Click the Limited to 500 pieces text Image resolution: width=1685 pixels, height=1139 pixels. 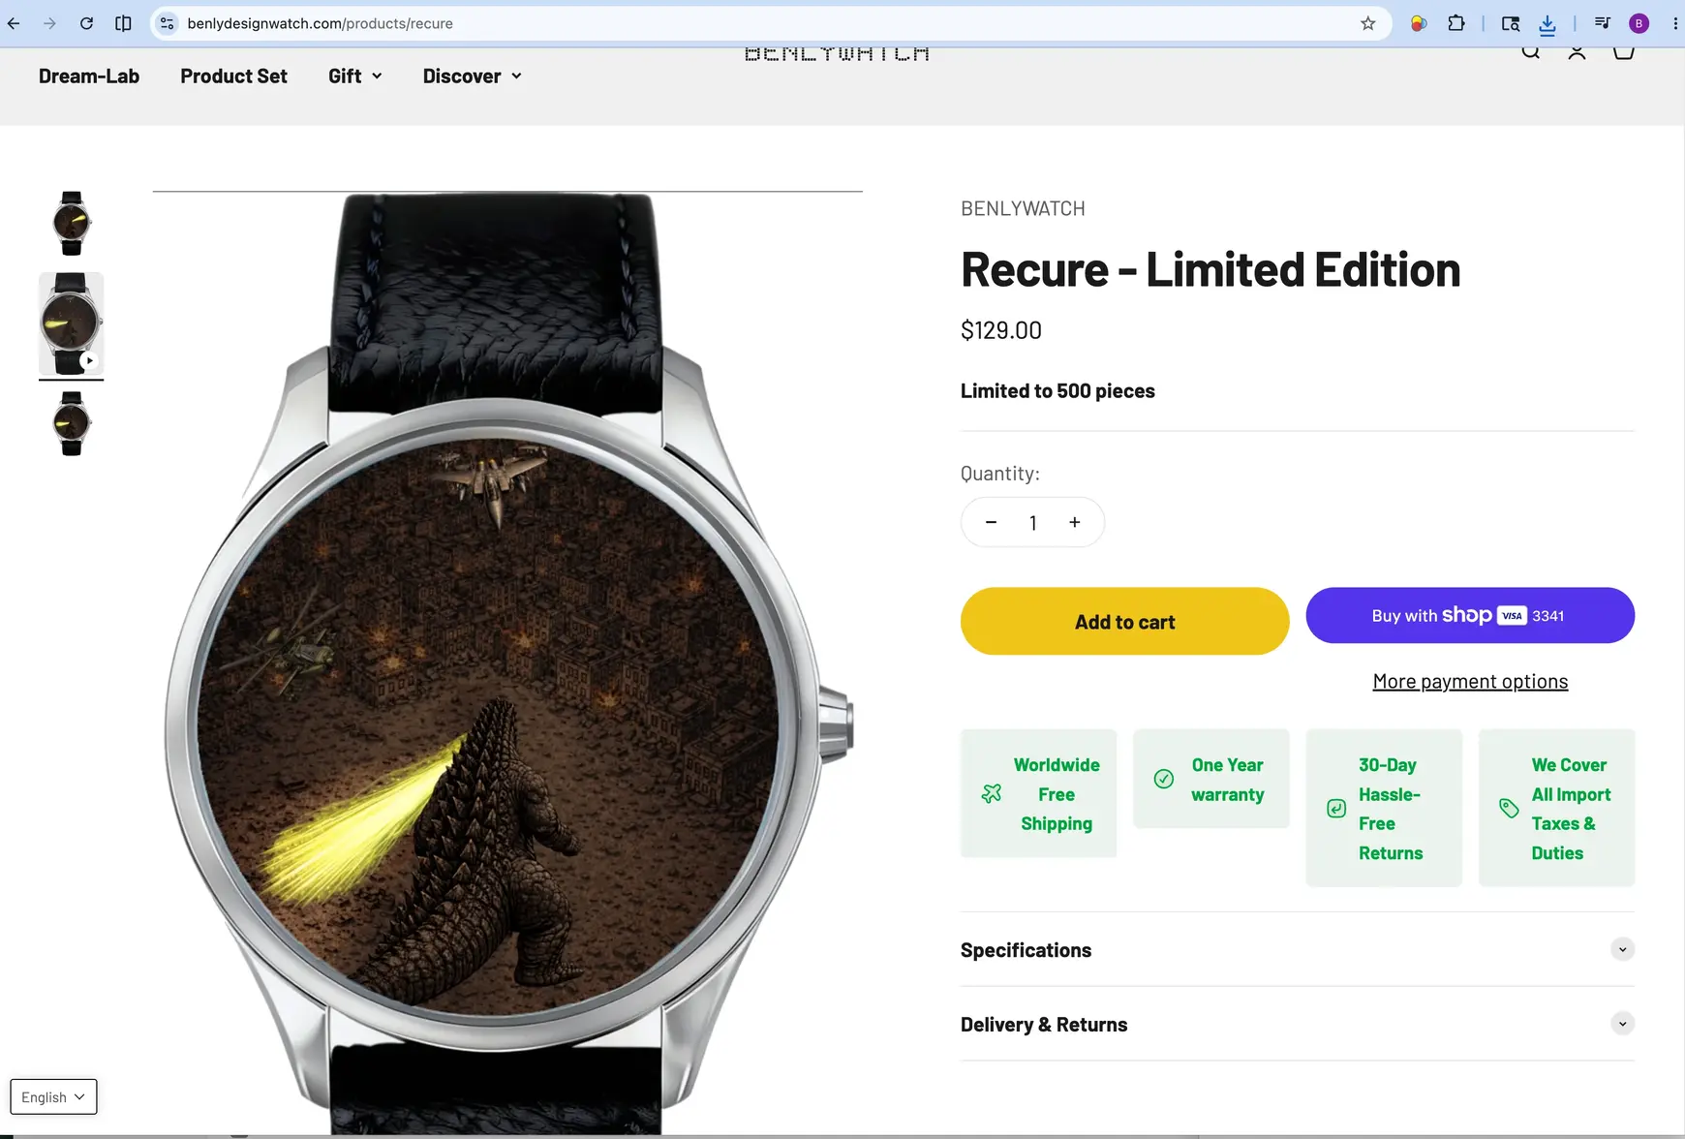1057,390
